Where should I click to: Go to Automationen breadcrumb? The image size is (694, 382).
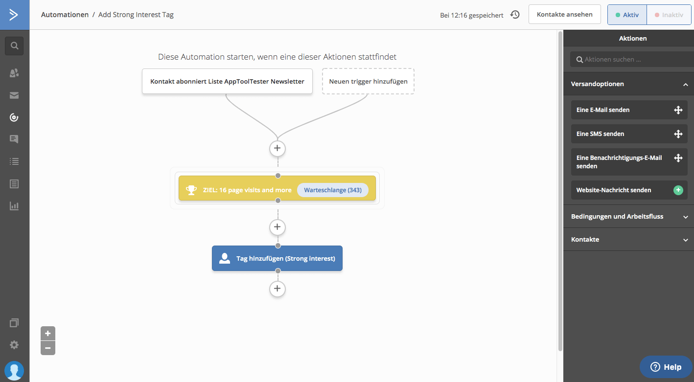[65, 15]
